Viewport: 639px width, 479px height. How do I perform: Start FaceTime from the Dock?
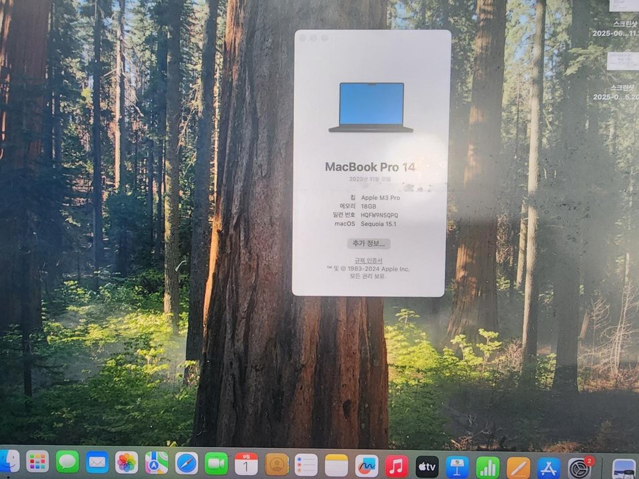(216, 464)
